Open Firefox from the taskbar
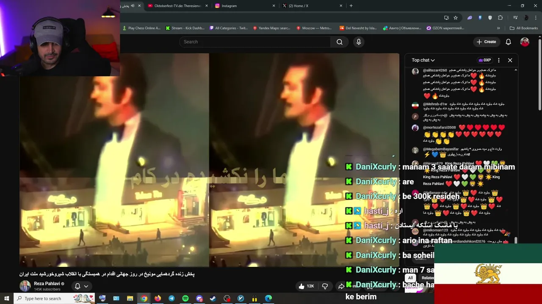This screenshot has width=542, height=304. pyautogui.click(x=158, y=299)
